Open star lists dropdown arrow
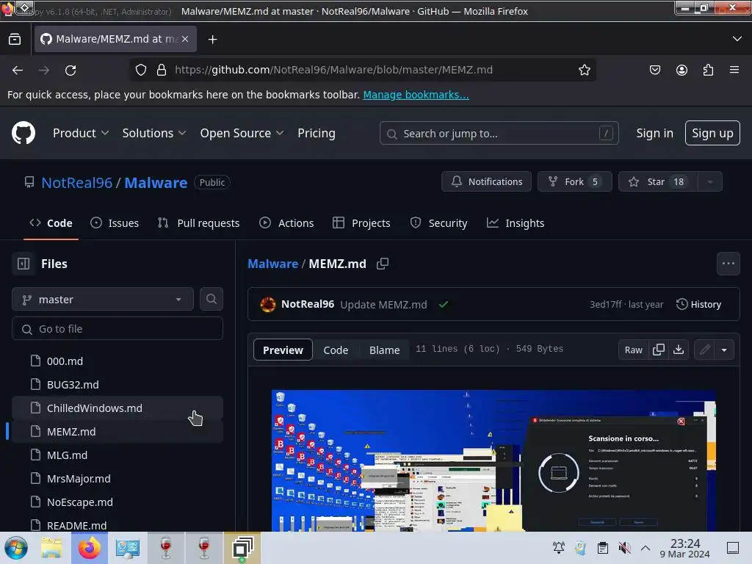The width and height of the screenshot is (752, 564). pyautogui.click(x=710, y=182)
